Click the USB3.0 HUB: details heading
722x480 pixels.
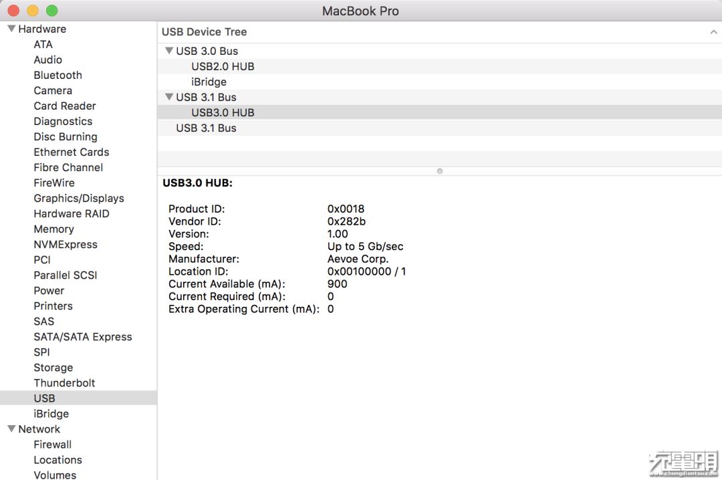(197, 183)
